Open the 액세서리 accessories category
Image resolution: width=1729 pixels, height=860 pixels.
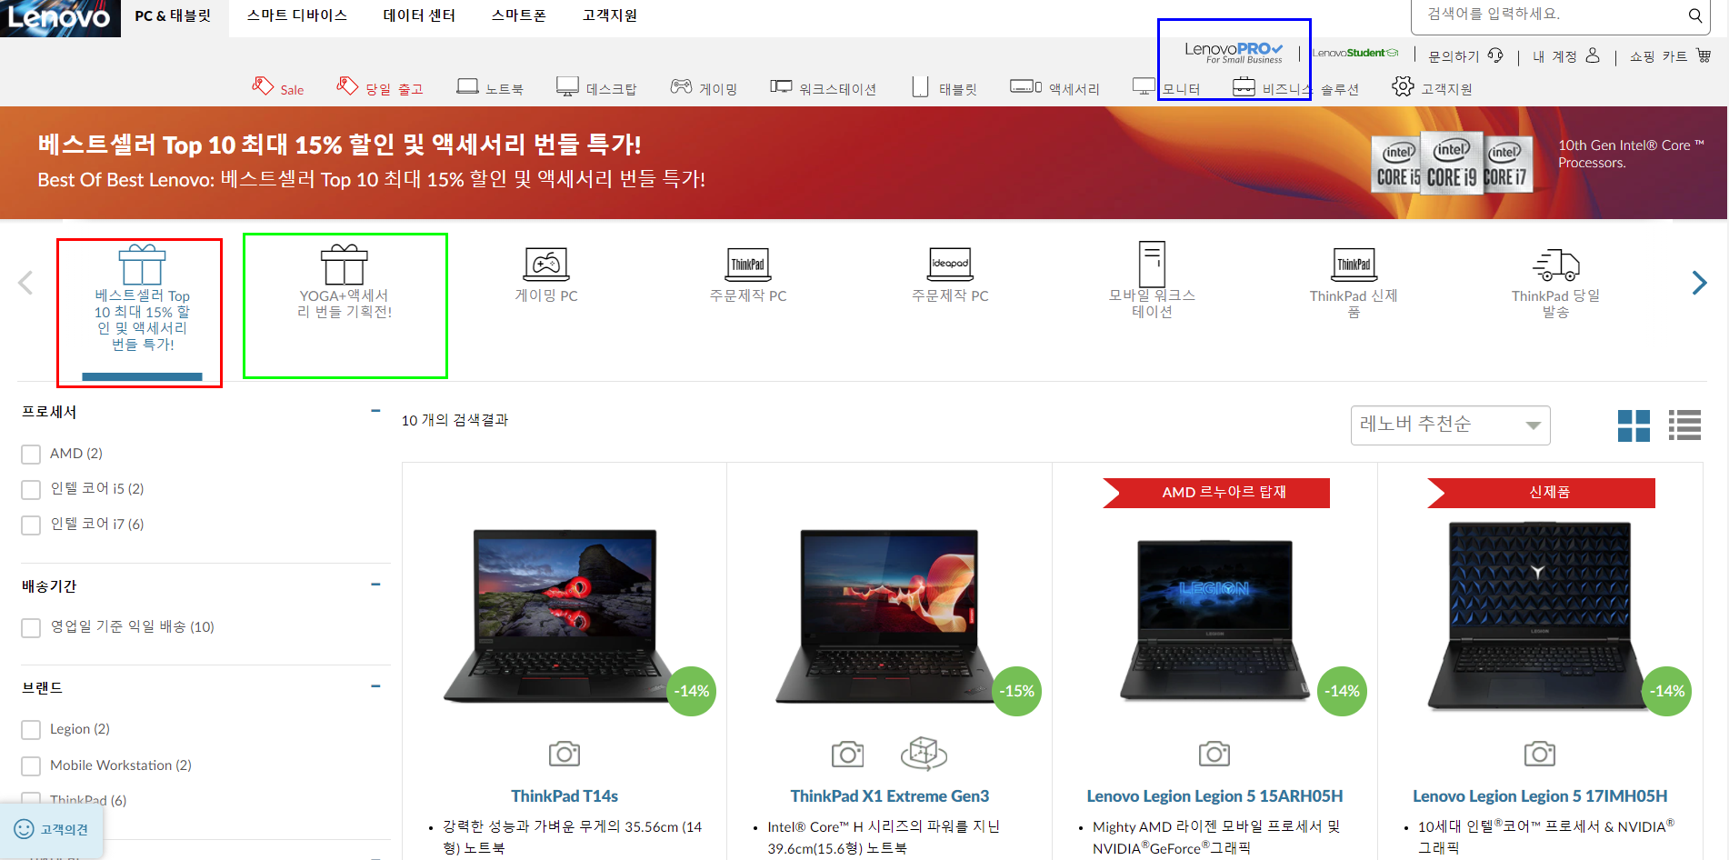tap(1054, 88)
